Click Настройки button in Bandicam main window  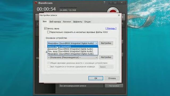coord(114,86)
